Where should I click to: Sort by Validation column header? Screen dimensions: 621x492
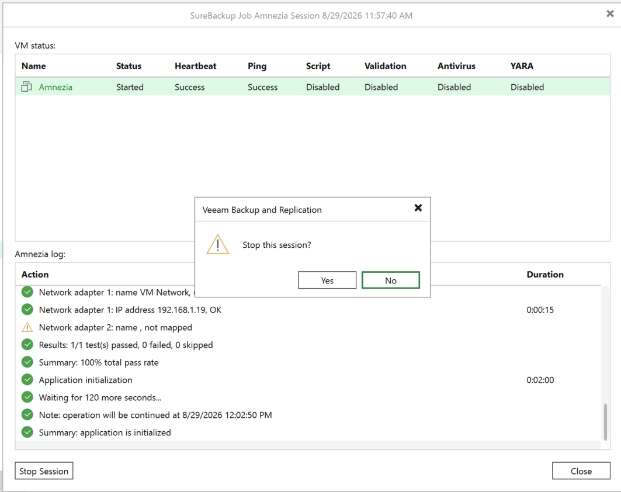[386, 66]
